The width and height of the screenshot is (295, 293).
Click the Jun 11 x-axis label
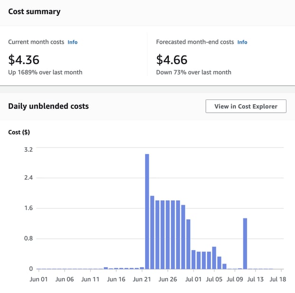pyautogui.click(x=90, y=279)
